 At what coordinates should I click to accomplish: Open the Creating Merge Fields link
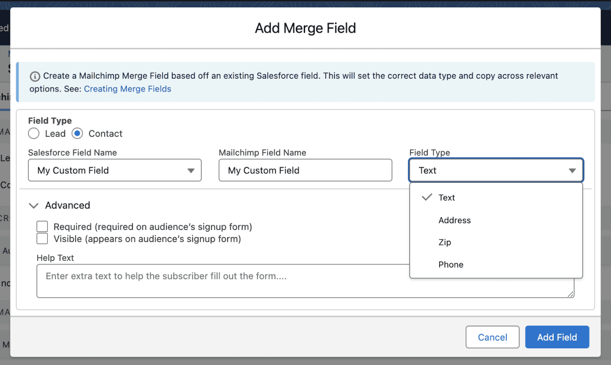127,89
